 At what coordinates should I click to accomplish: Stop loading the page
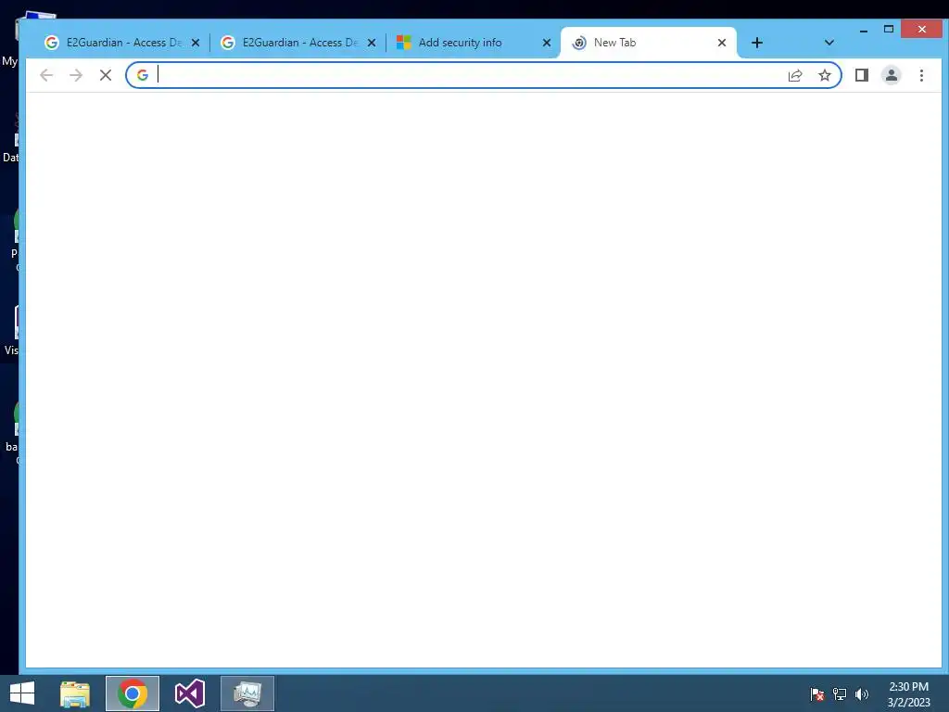(106, 75)
